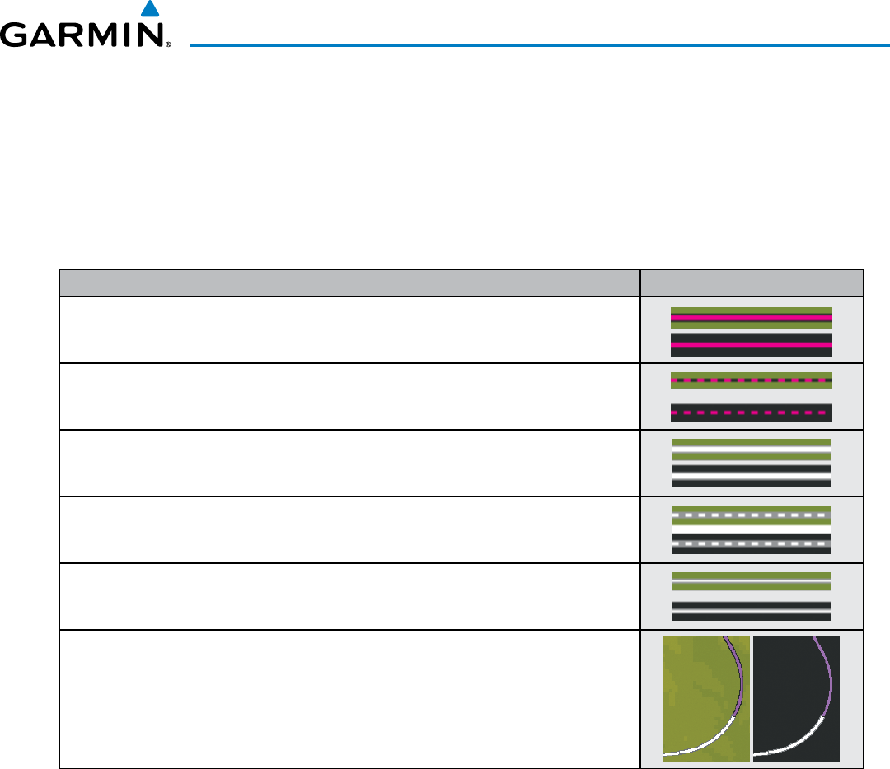Click the Garmin logo
The width and height of the screenshot is (890, 769).
85,25
